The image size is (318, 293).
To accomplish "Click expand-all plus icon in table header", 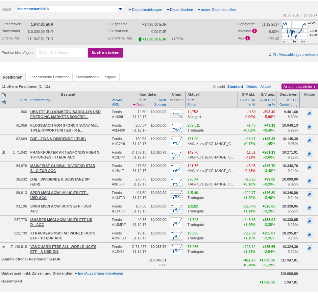I will point(4,95).
